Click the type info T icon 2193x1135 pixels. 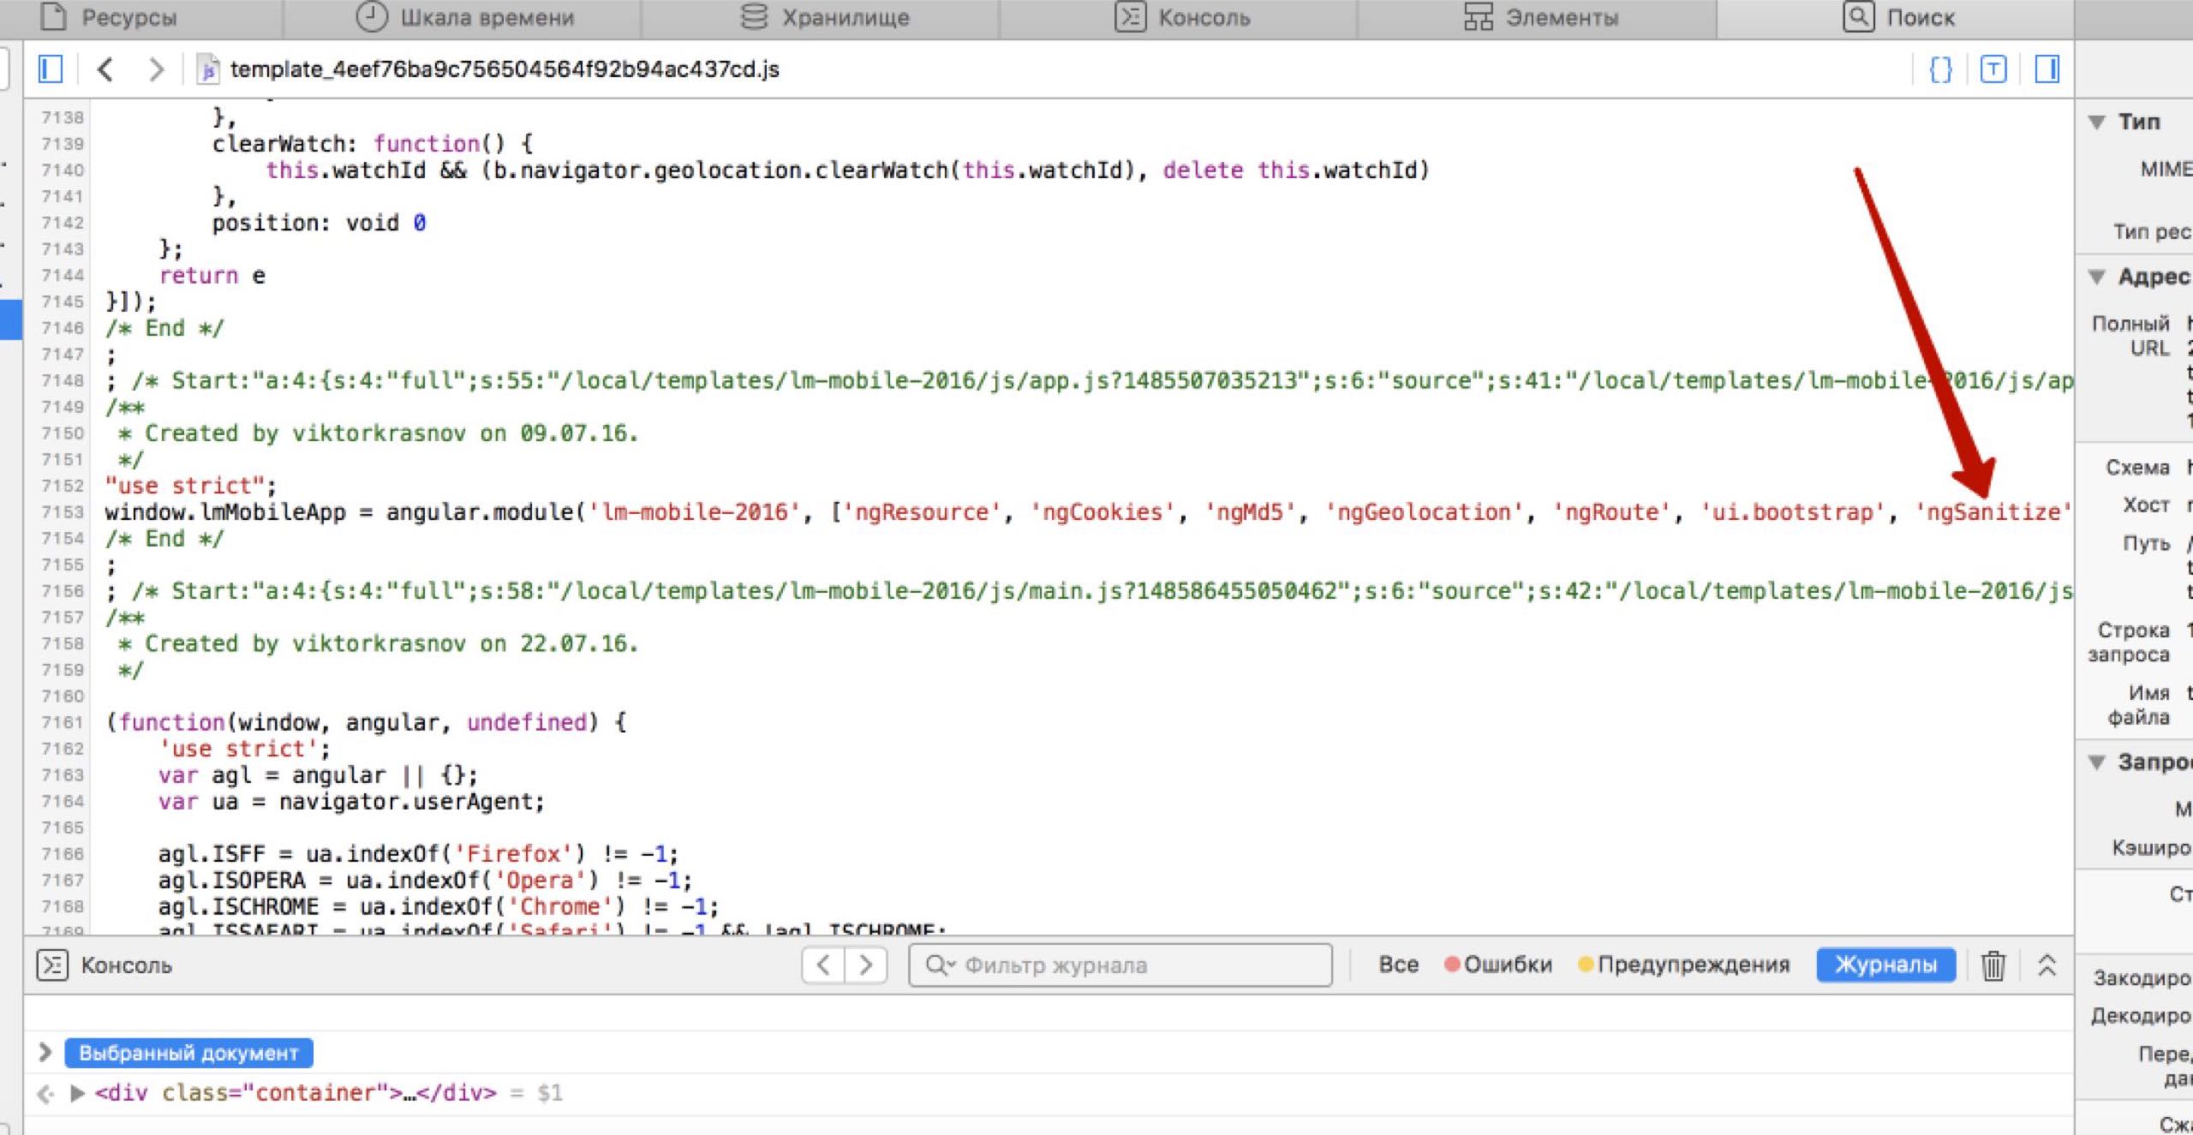tap(1993, 69)
